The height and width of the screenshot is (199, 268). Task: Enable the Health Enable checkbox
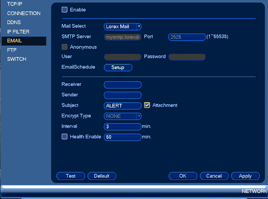[x=64, y=136]
